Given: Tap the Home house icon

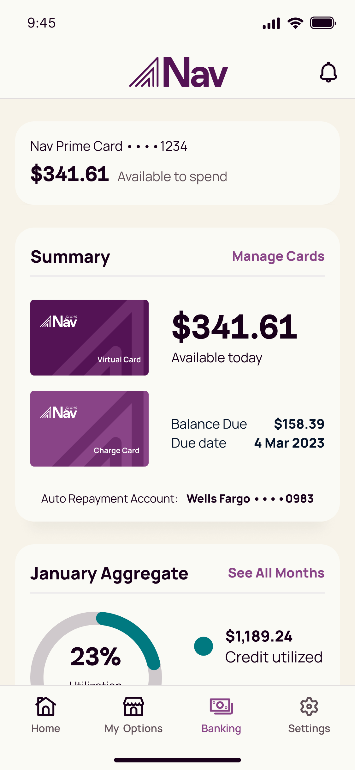Looking at the screenshot, I should (x=46, y=706).
